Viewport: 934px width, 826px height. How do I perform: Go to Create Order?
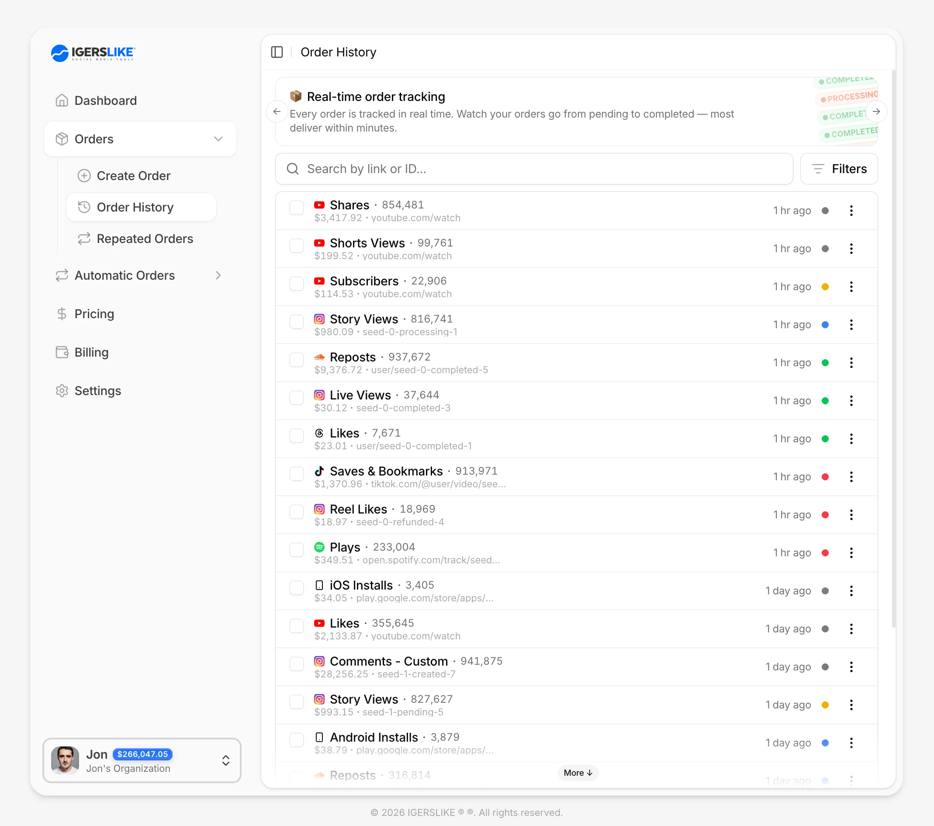point(141,176)
